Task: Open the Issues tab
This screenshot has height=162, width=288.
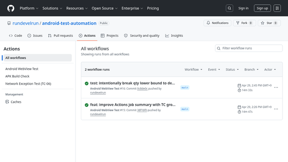Action: tap(35, 36)
